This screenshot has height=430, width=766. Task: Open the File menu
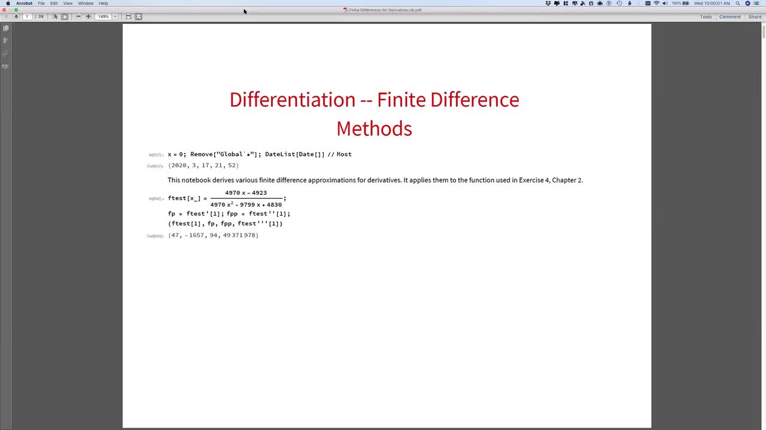click(x=41, y=3)
